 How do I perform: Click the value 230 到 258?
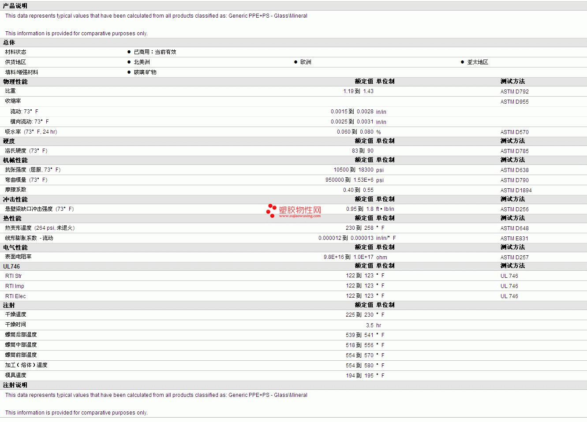coord(359,228)
